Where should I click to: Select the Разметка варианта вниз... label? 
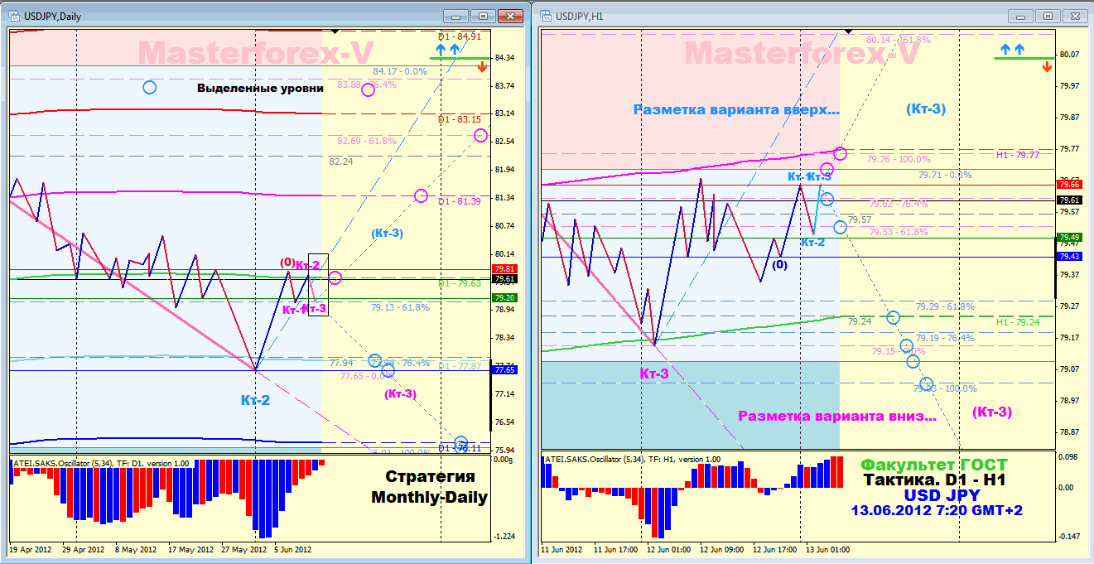[x=838, y=417]
